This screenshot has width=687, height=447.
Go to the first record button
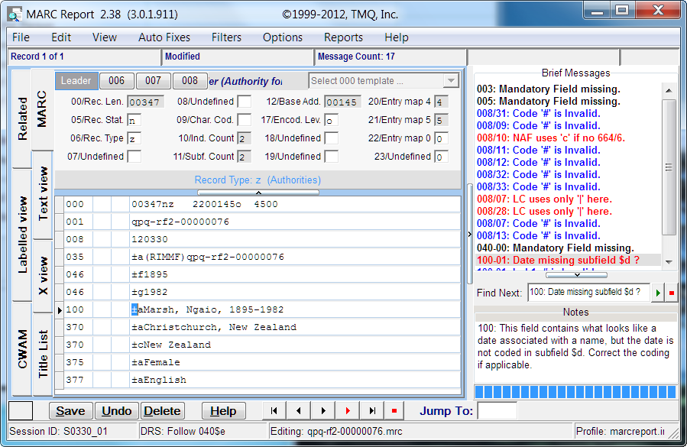click(x=274, y=410)
